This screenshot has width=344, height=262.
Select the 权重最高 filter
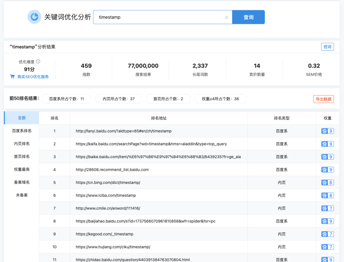click(x=21, y=169)
